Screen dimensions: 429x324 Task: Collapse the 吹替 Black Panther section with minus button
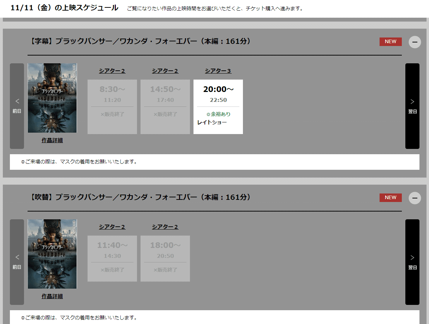[x=415, y=198]
